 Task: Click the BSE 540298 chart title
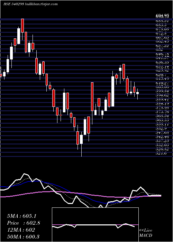point(14,4)
